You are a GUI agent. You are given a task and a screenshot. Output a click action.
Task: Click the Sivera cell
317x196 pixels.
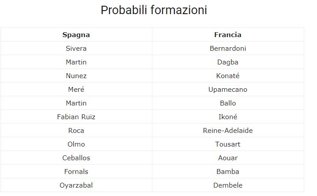(x=76, y=49)
